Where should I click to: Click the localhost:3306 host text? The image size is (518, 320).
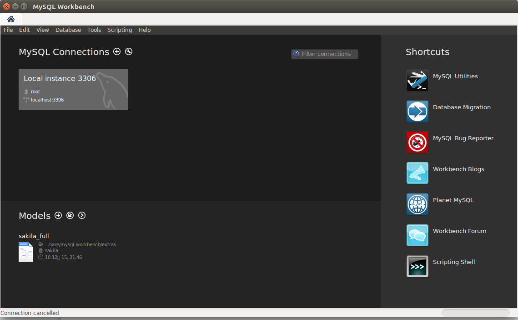pos(47,100)
